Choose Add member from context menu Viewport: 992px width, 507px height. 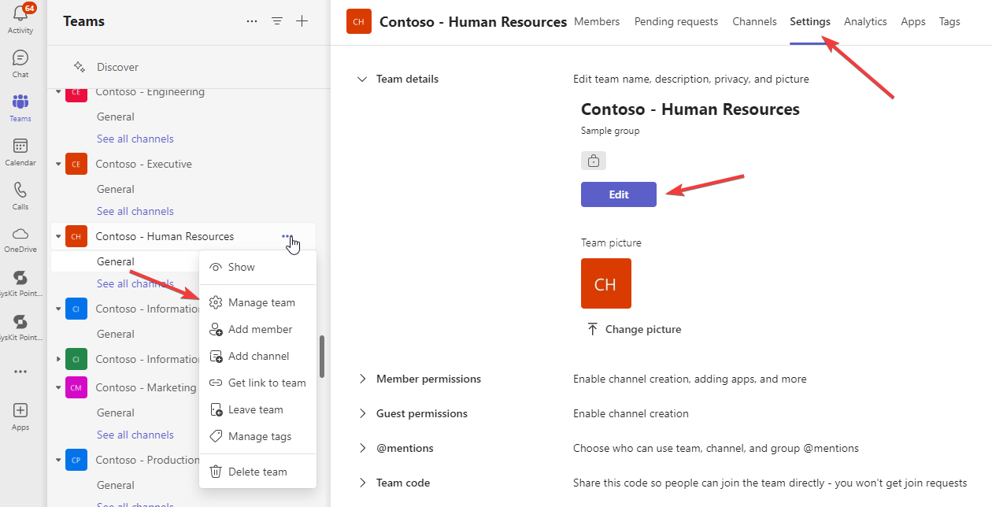pyautogui.click(x=257, y=329)
